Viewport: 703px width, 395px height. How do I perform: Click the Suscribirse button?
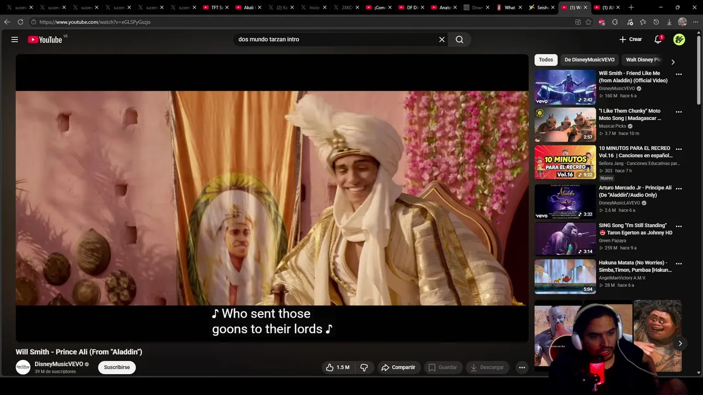point(117,368)
